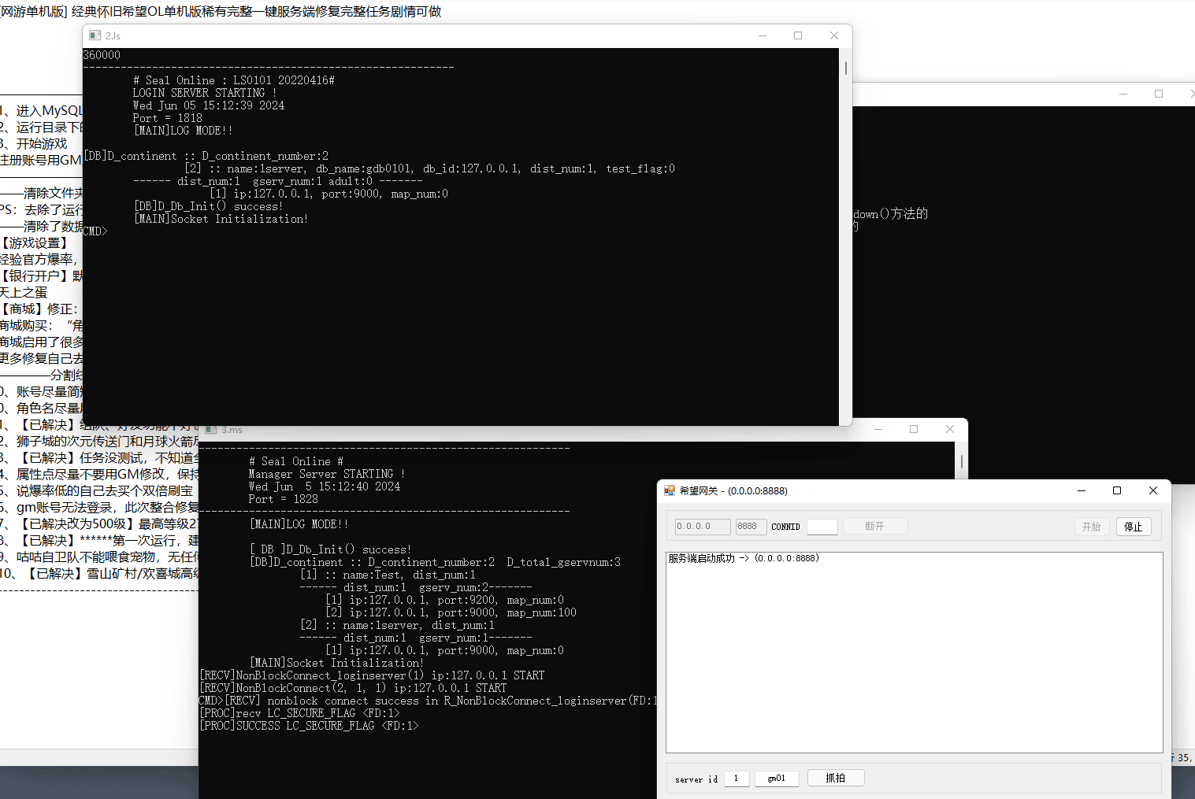The width and height of the screenshot is (1195, 799).
Task: Click the 抓拍 button
Action: [835, 778]
